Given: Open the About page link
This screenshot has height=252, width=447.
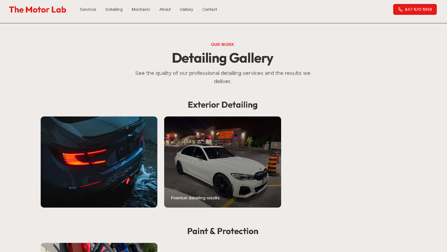Looking at the screenshot, I should point(165,9).
